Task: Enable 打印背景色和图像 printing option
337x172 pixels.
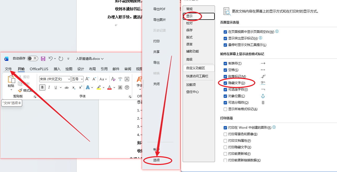Action: coord(225,134)
